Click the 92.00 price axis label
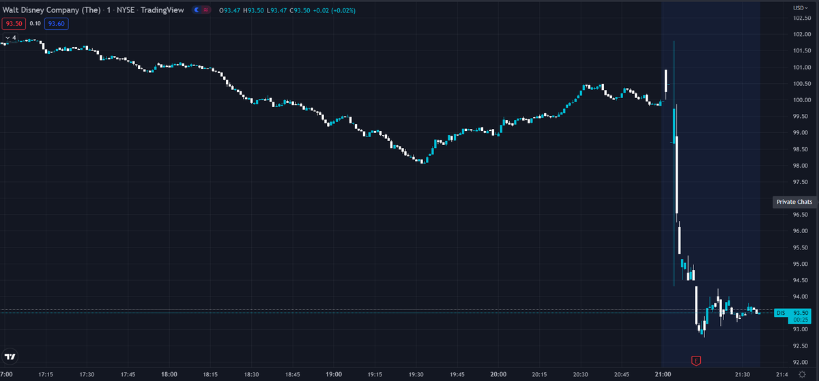This screenshot has height=381, width=819. (x=801, y=362)
